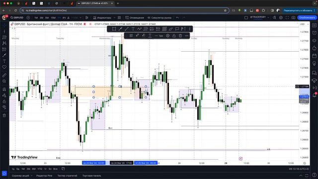Create an alert via Оповещения
This screenshot has height=179, width=318.
[135, 18]
